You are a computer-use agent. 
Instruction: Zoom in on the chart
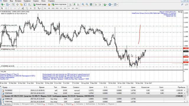click(x=83, y=4)
